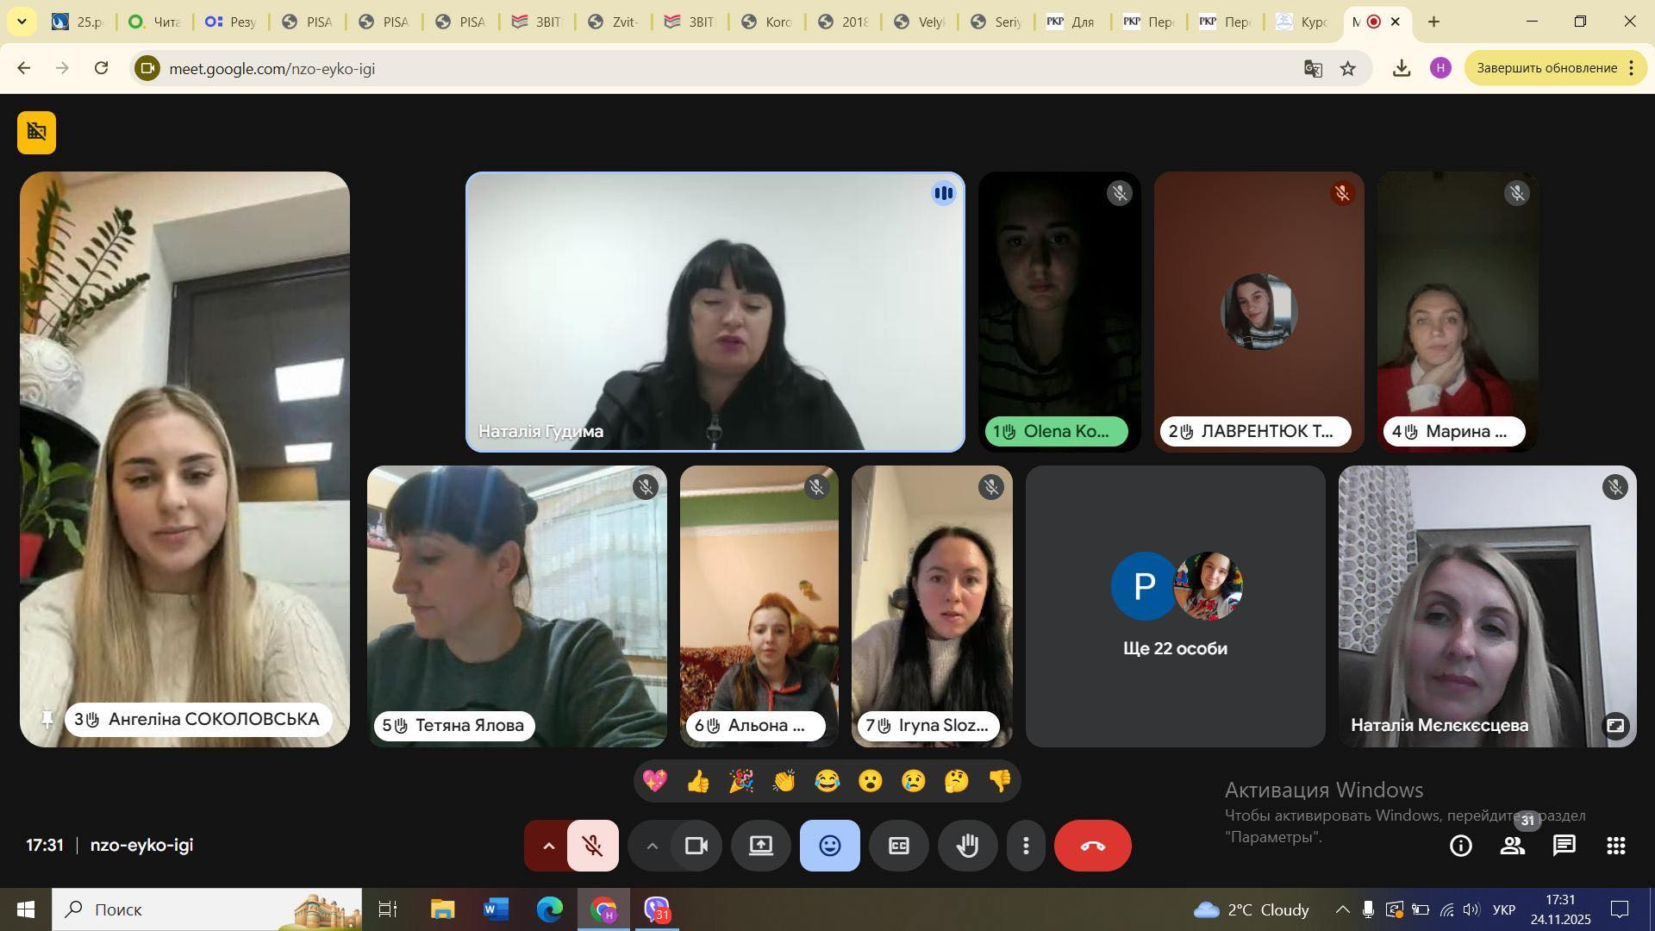Image resolution: width=1655 pixels, height=931 pixels.
Task: Click the raise hand button
Action: 967,846
